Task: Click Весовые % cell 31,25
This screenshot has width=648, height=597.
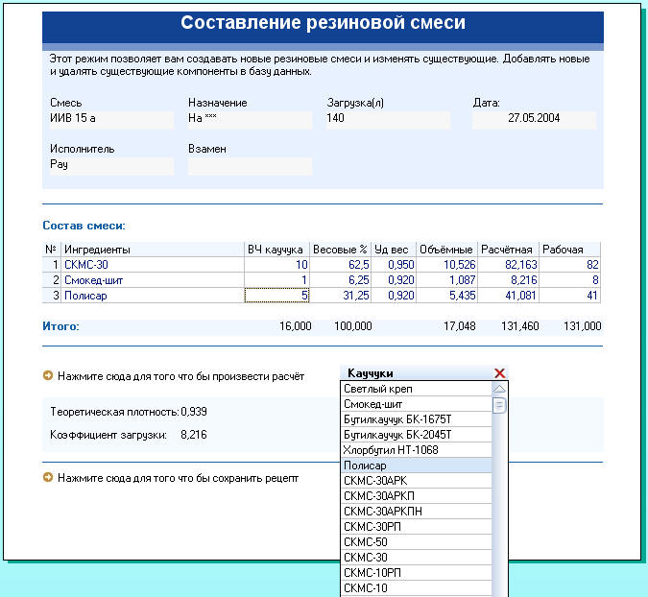Action: [x=341, y=296]
